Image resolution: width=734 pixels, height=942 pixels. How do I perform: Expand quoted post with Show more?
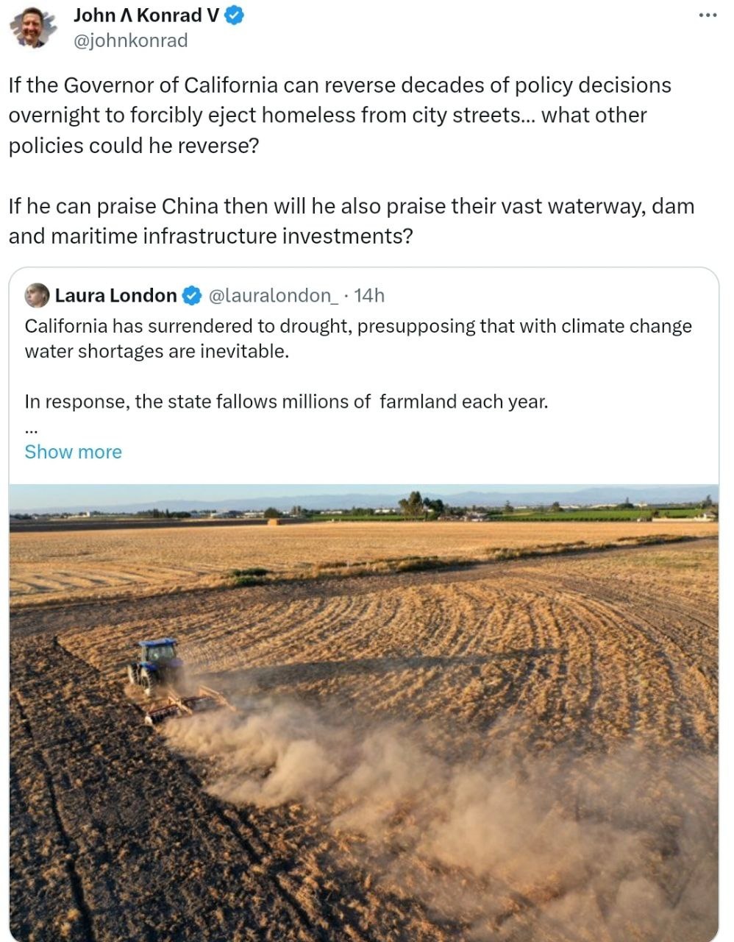tap(74, 452)
